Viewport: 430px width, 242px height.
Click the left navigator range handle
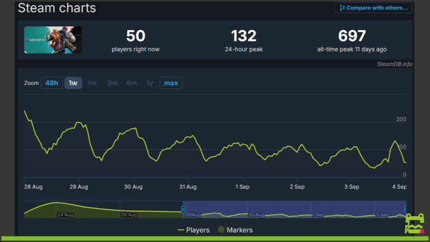[x=183, y=210]
